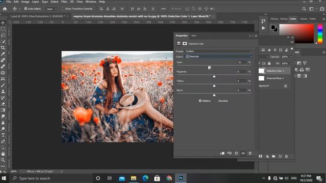Select the Absolute radio button
The image size is (326, 183).
tap(216, 101)
